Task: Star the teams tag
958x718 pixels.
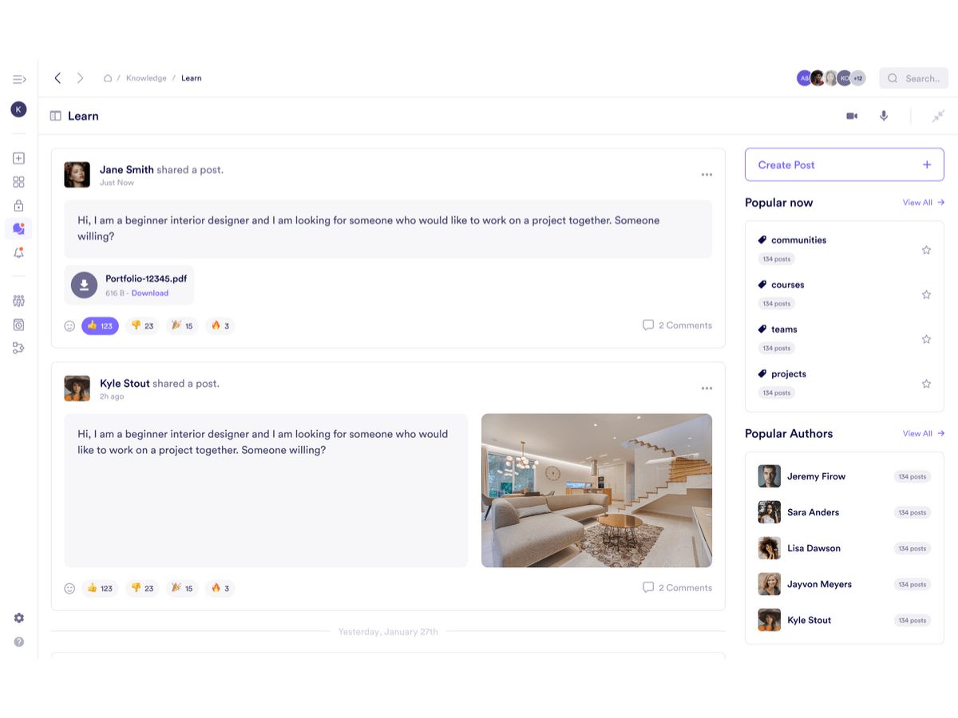Action: (926, 339)
